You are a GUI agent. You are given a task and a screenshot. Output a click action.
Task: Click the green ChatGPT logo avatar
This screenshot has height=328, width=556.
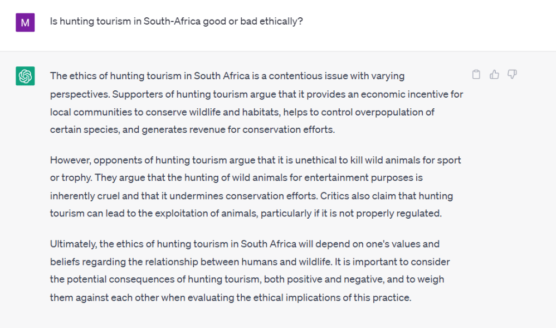tap(25, 76)
